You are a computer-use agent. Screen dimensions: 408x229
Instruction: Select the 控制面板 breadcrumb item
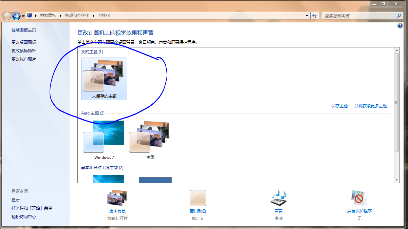(x=48, y=16)
